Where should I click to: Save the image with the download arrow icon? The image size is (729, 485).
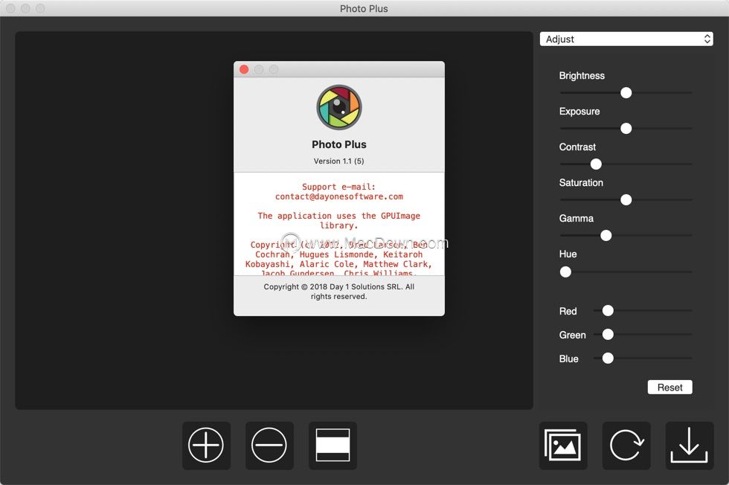[690, 445]
